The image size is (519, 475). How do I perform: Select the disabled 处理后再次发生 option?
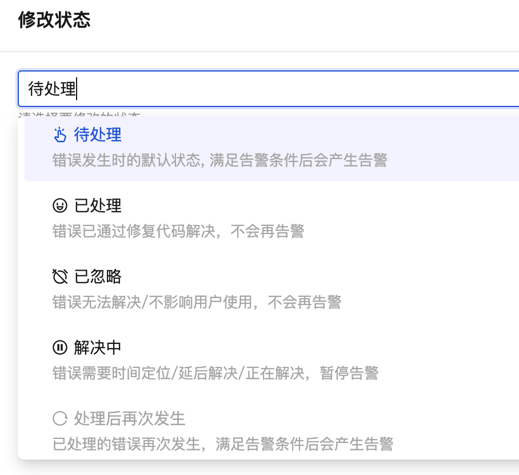[130, 418]
